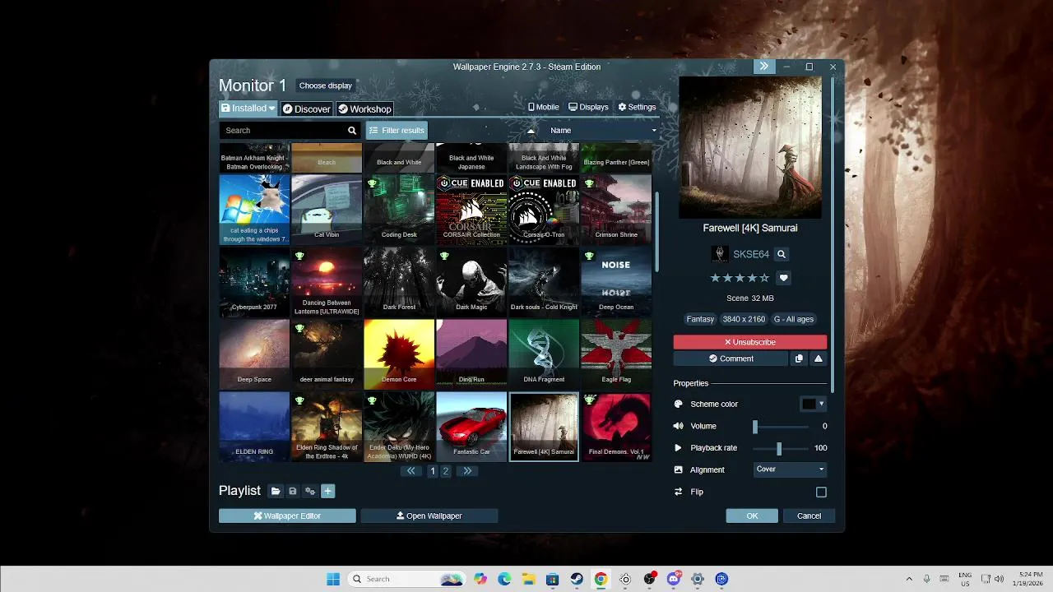Screen dimensions: 1053x592
Task: Click the Choose display button
Action: tap(325, 86)
